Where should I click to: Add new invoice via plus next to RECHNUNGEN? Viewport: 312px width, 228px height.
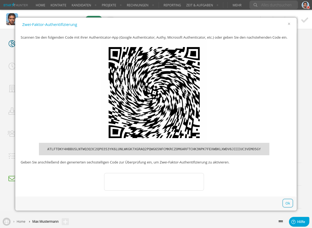pos(153,5)
